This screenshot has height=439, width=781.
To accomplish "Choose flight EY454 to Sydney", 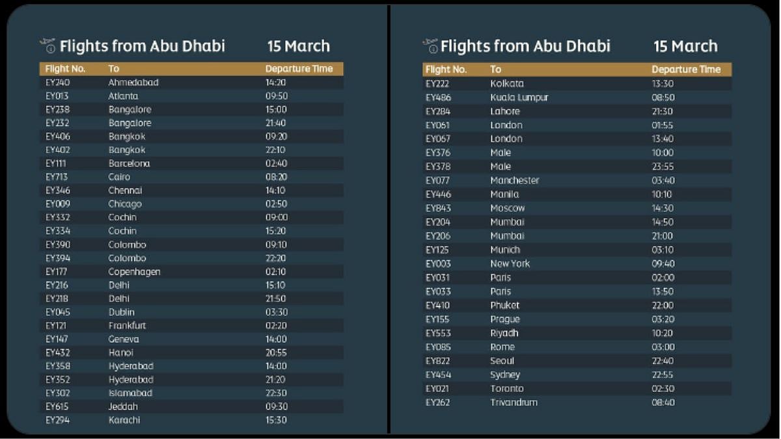I will pos(577,375).
